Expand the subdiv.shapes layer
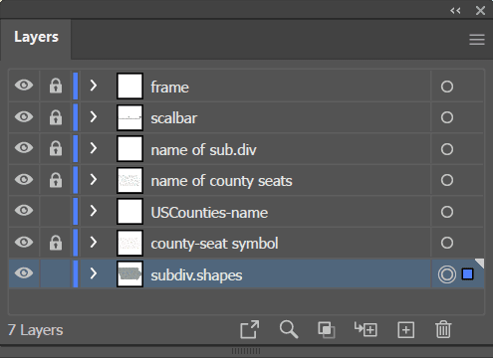 click(x=94, y=273)
